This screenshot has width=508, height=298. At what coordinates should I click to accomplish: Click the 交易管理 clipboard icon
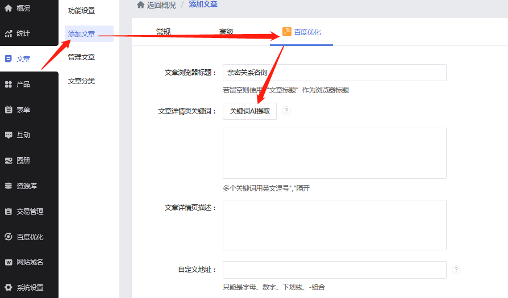click(x=9, y=211)
